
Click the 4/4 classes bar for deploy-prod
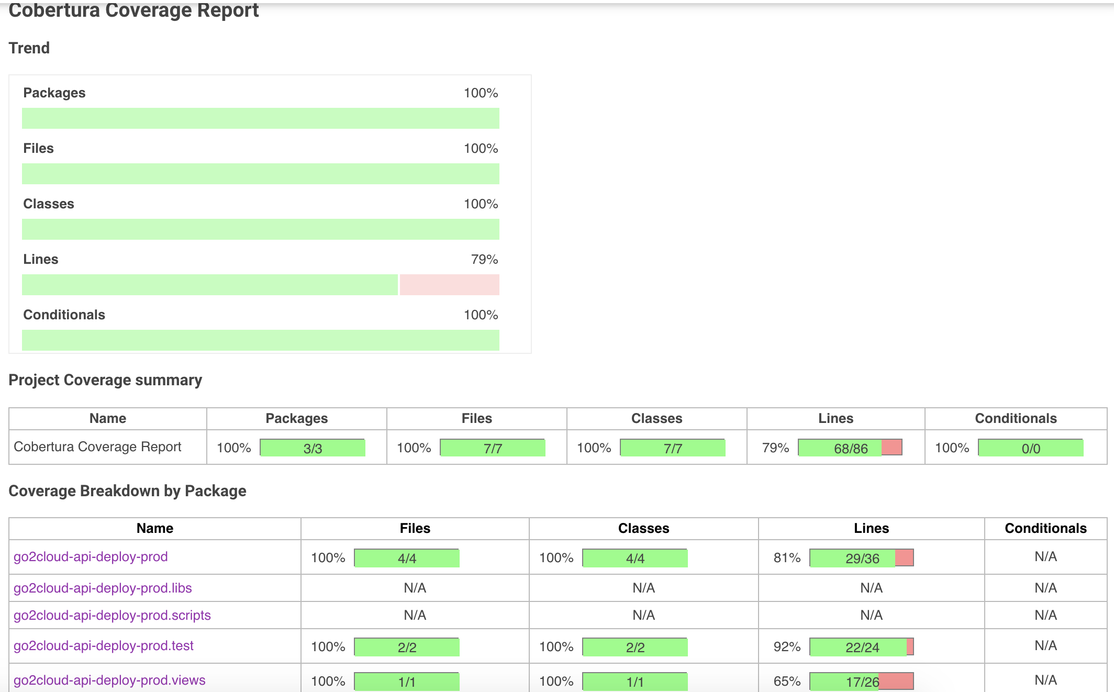click(x=635, y=558)
